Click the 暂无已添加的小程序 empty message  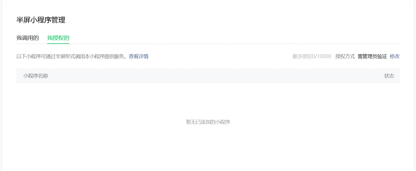point(208,122)
